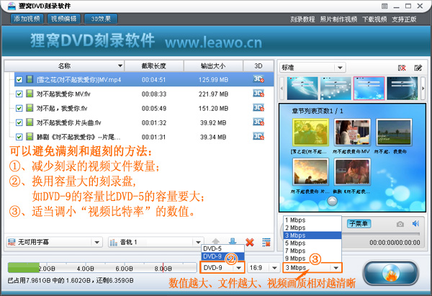The width and height of the screenshot is (432, 296).
Task: Click the delete menu template icon
Action: point(402,68)
